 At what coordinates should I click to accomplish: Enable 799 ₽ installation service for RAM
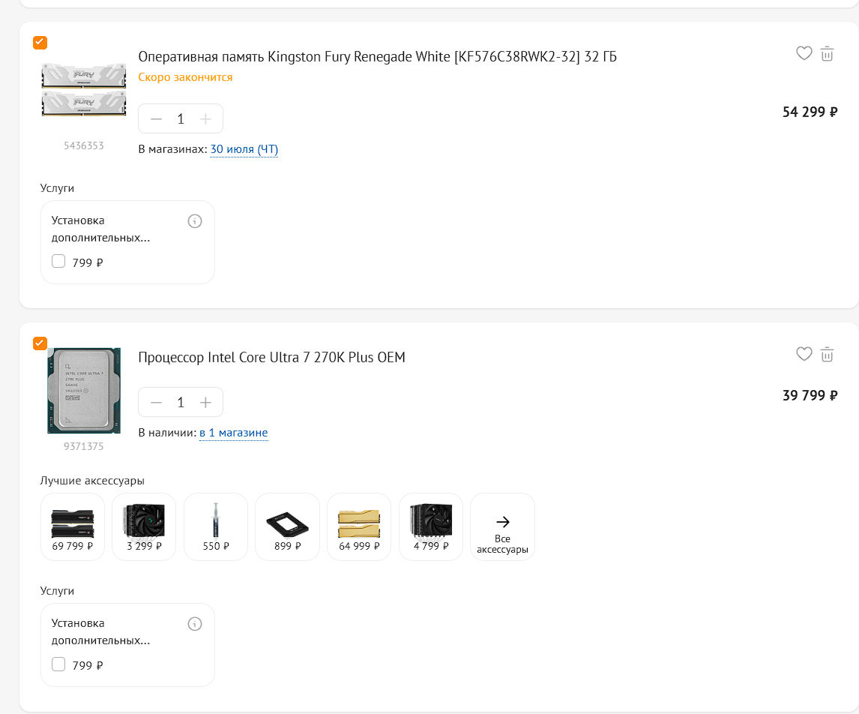pos(58,262)
